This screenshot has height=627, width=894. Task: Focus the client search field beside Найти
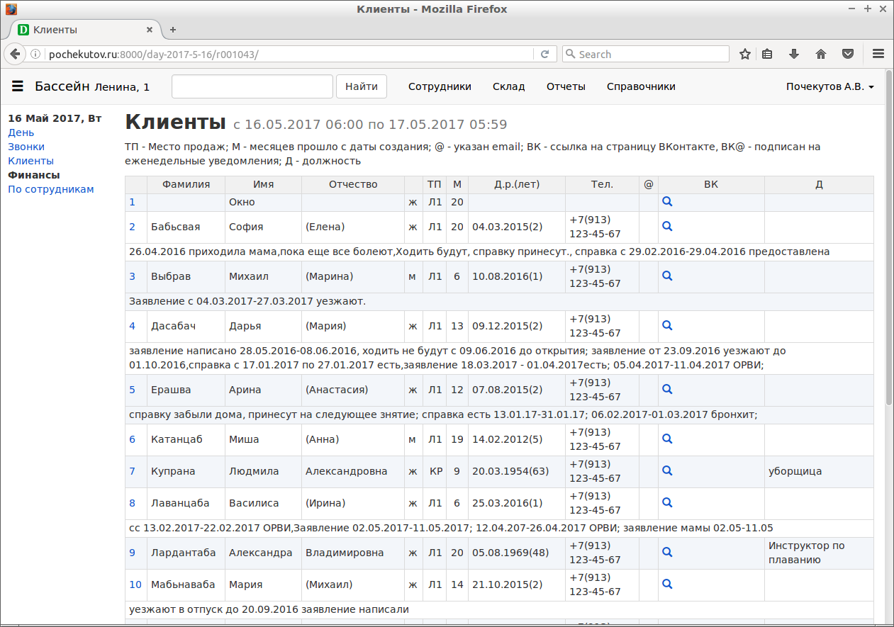(x=252, y=86)
